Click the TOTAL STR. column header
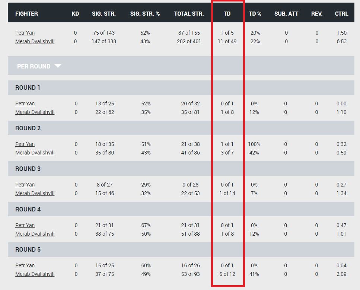 (x=189, y=14)
